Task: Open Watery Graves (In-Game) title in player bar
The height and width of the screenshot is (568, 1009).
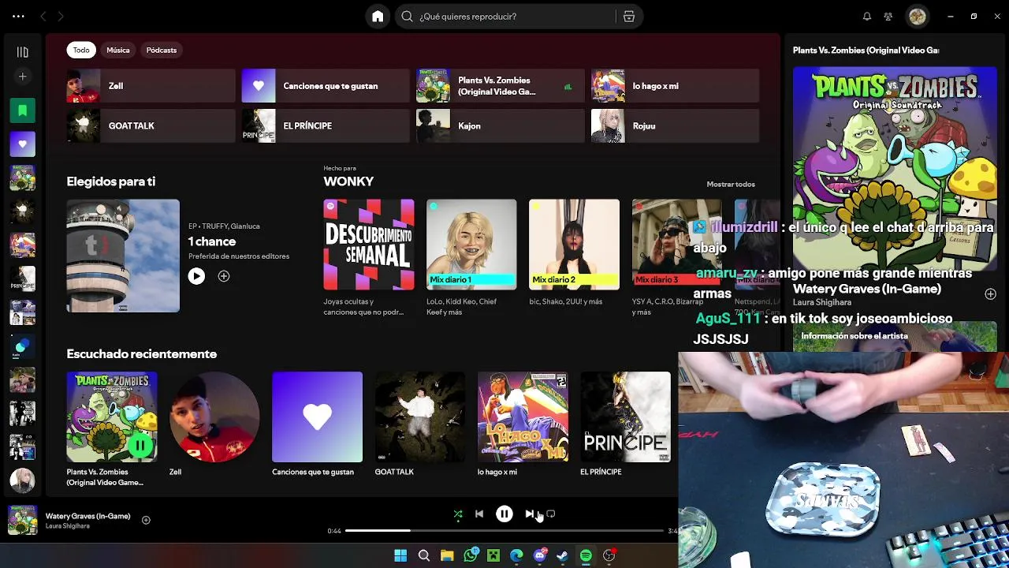Action: [x=88, y=516]
